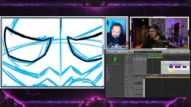Viewport: 191px width, 107px height.
Task: Click the keyboard icon in the Musical Typing window
Action: tap(164, 62)
